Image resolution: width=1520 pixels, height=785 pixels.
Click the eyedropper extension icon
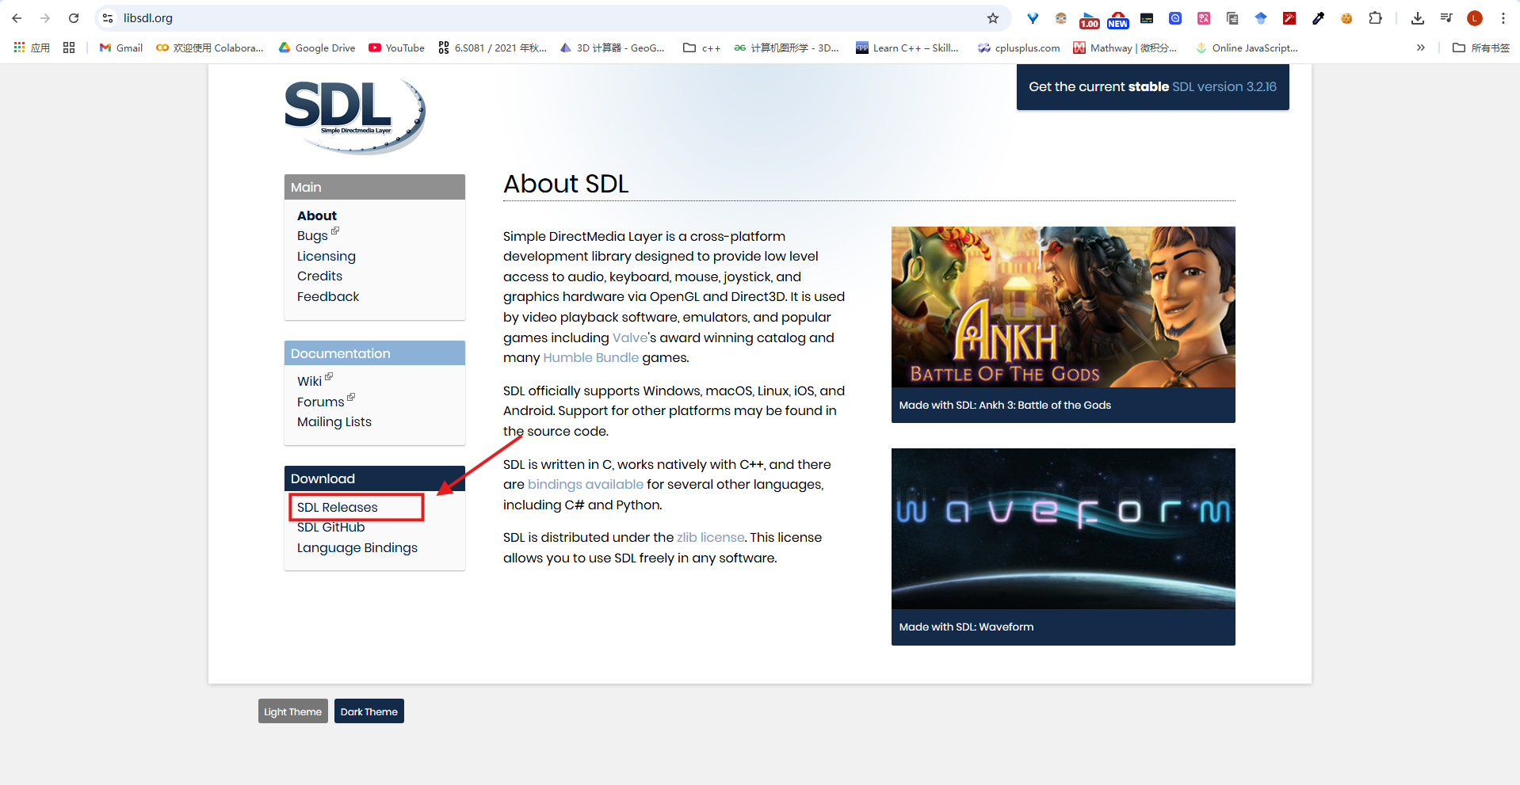1318,17
